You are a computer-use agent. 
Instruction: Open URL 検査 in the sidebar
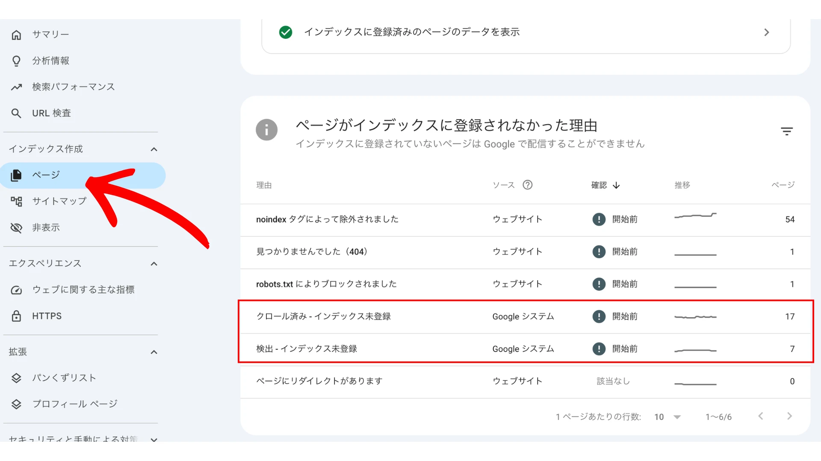(x=52, y=114)
